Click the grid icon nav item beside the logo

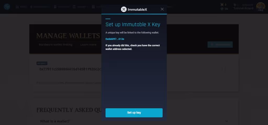(21, 7)
